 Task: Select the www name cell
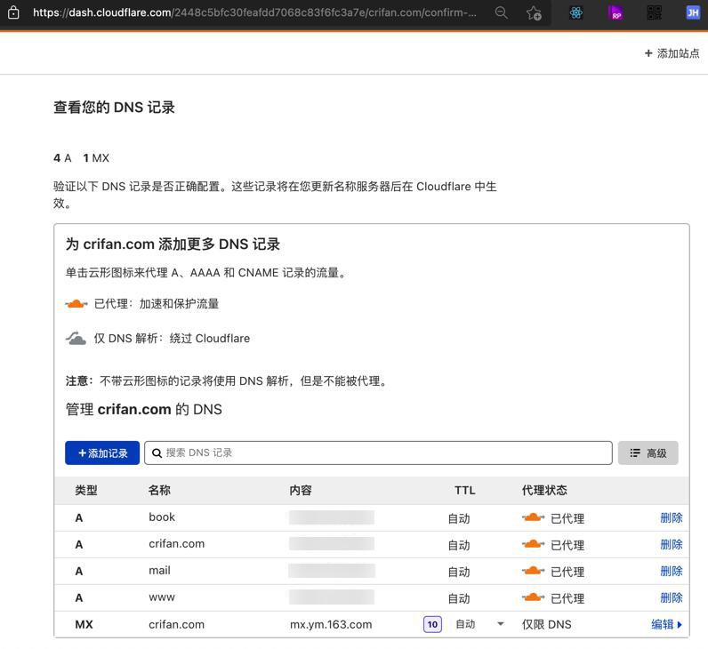pyautogui.click(x=162, y=597)
